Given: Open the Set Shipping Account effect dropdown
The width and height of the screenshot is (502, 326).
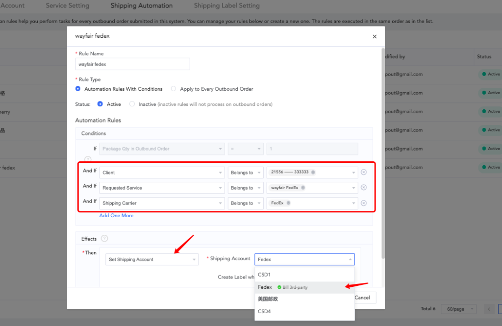Looking at the screenshot, I should (x=151, y=259).
